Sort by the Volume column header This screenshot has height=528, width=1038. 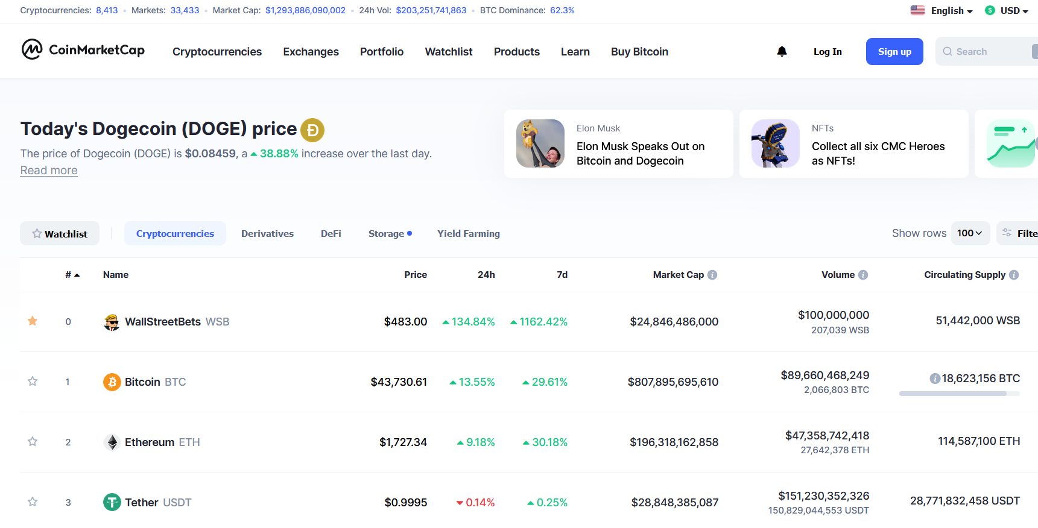point(838,275)
